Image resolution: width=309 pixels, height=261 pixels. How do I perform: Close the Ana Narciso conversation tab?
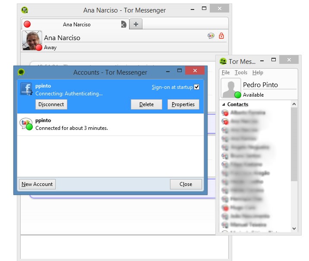pyautogui.click(x=123, y=25)
